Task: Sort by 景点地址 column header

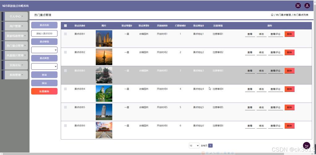Action: [x=199, y=26]
